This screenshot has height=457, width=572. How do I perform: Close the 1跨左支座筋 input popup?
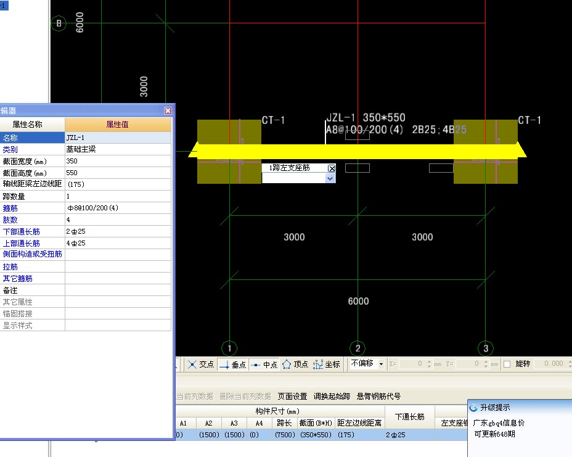coord(332,168)
